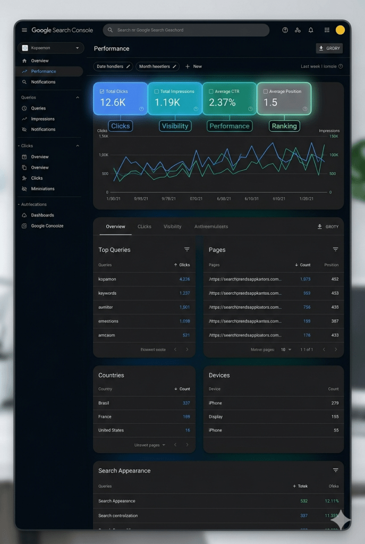Click the info icon on Average CTR card

click(x=250, y=109)
